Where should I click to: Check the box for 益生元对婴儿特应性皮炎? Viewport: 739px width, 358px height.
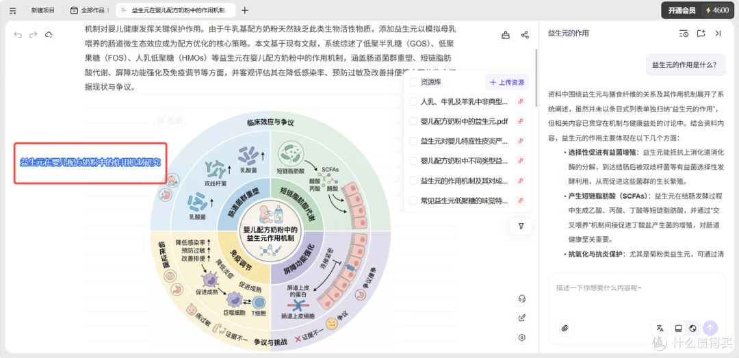tap(413, 141)
